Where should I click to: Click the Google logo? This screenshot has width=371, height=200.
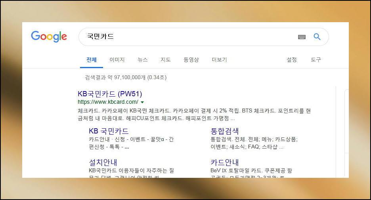click(49, 36)
